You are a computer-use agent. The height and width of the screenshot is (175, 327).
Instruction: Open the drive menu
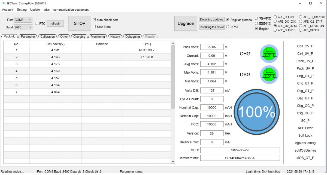[x=47, y=10]
